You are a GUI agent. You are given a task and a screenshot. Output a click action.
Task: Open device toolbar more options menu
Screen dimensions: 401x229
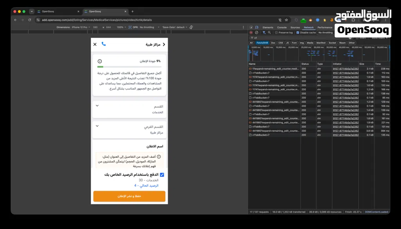[x=243, y=27]
